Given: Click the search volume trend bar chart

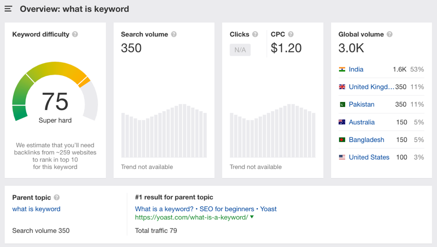Looking at the screenshot, I should (x=164, y=131).
